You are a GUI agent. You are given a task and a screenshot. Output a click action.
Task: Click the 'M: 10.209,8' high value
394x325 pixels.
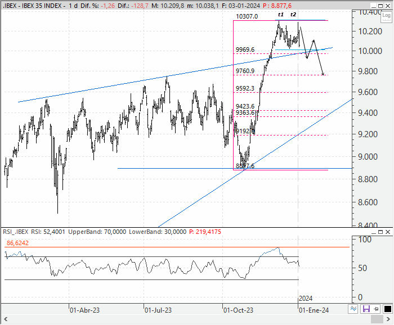point(168,6)
